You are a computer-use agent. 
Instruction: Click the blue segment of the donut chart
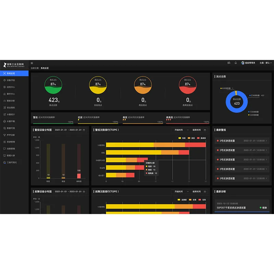228,103
